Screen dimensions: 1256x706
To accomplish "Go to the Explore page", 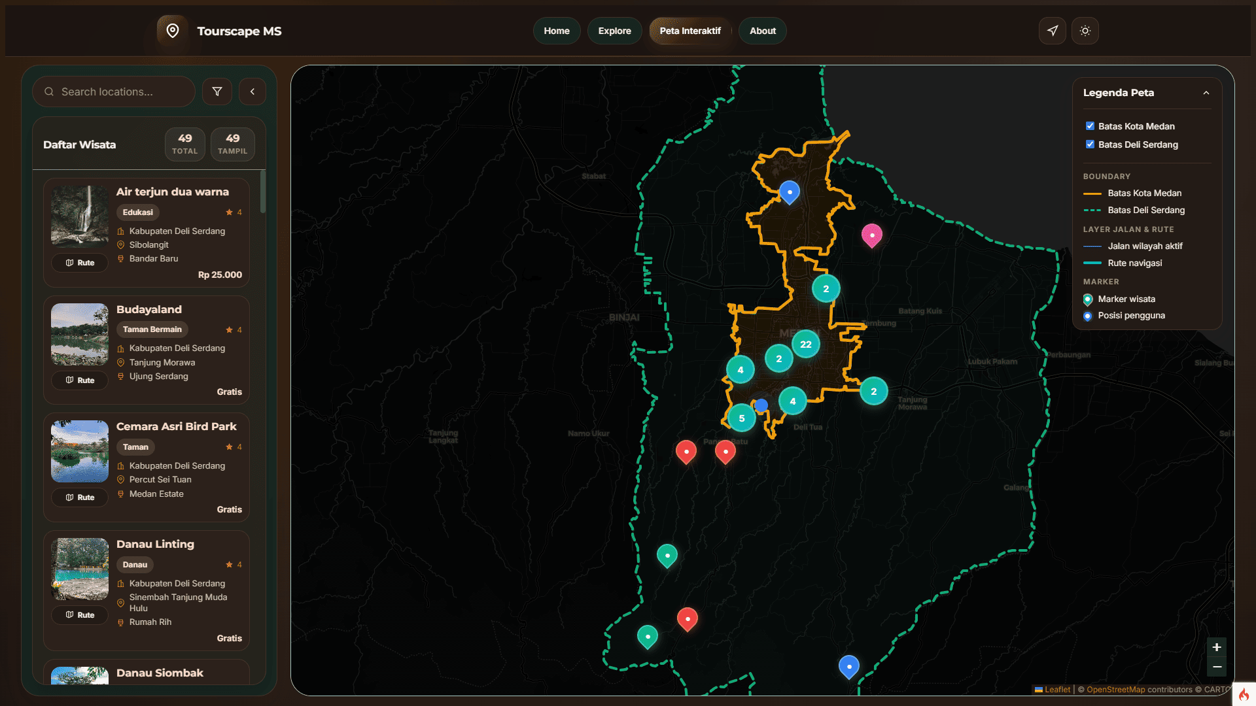I will pos(614,31).
